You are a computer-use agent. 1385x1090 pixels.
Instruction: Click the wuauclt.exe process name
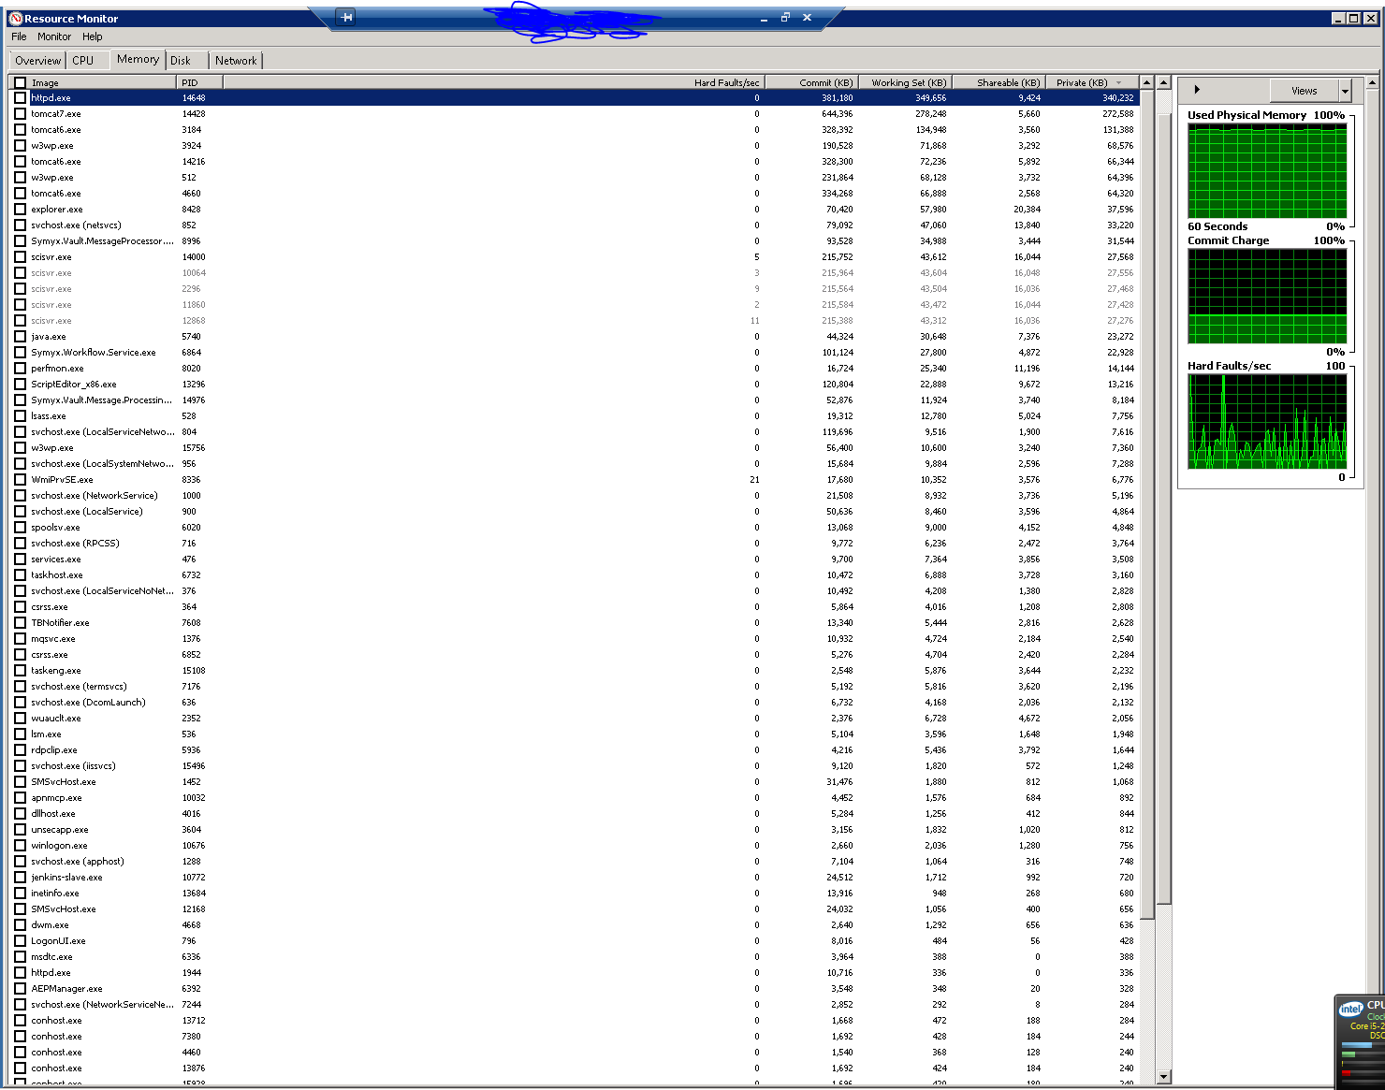pos(56,718)
